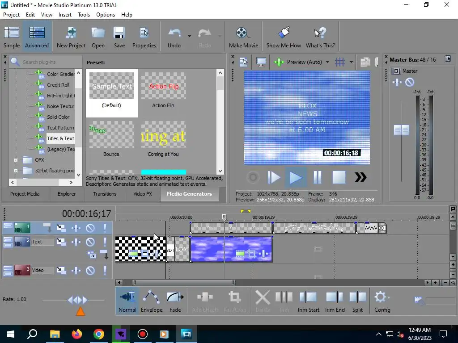
Task: Click Trim Start
Action: point(308,301)
